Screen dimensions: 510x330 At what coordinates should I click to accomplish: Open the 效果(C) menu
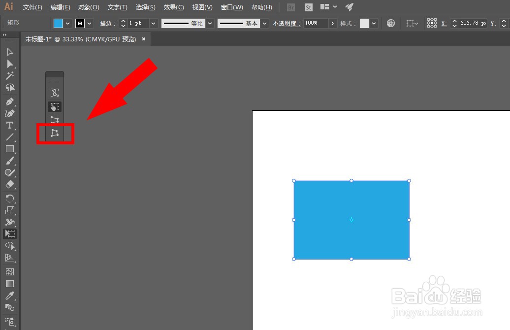(x=174, y=7)
